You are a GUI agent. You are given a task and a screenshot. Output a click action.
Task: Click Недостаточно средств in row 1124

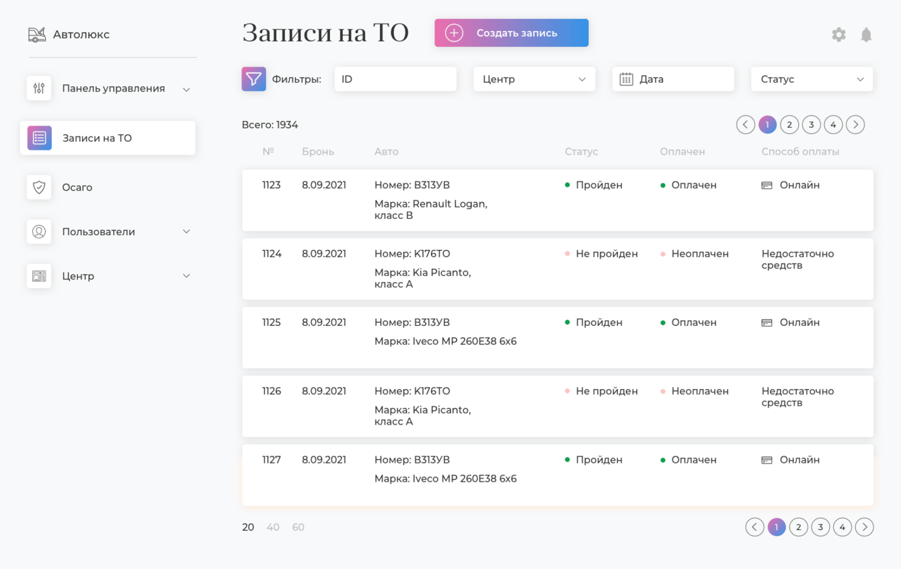(x=797, y=259)
